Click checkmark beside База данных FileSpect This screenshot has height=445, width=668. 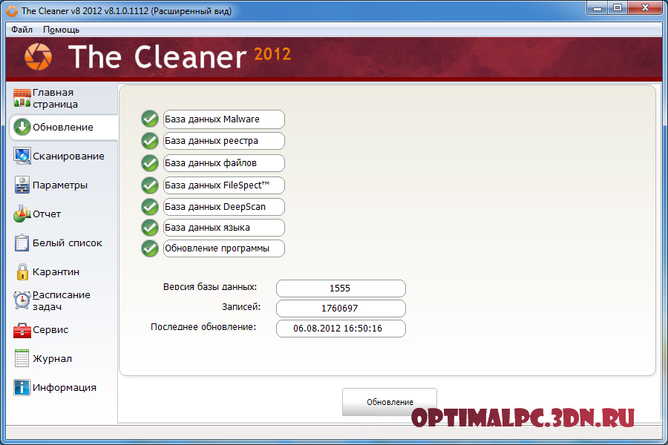pyautogui.click(x=149, y=185)
